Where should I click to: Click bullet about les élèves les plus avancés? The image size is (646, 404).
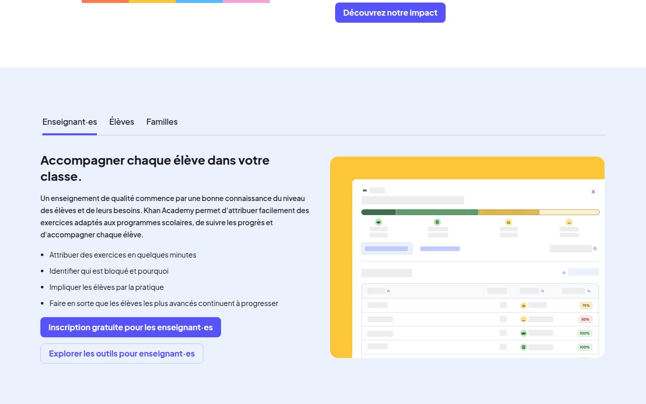pos(164,304)
